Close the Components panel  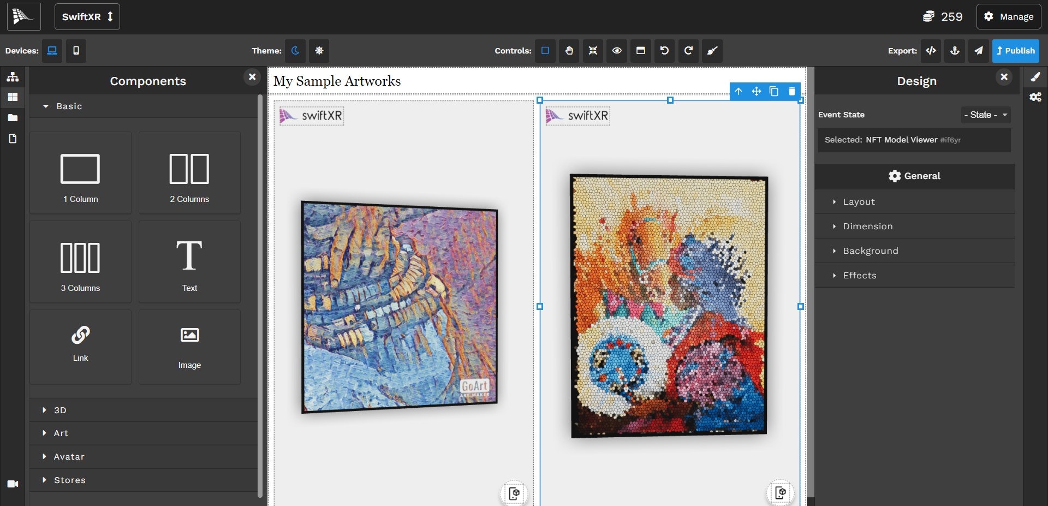pyautogui.click(x=252, y=77)
